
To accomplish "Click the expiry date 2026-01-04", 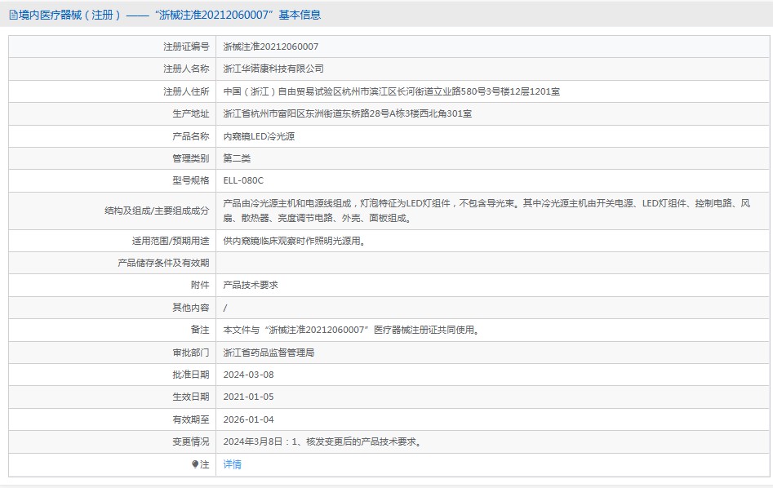I will tap(248, 420).
